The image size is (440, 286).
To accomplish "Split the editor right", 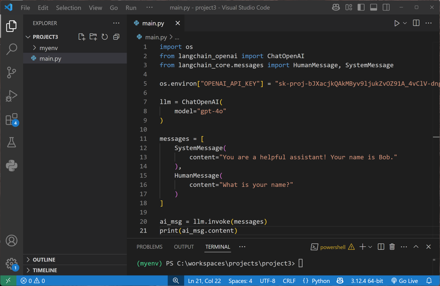I will 416,23.
